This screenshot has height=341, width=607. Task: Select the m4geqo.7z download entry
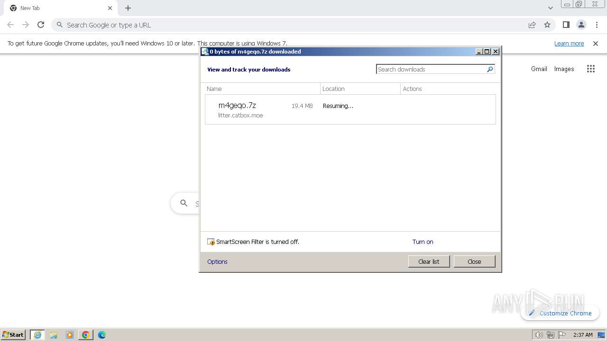[350, 109]
